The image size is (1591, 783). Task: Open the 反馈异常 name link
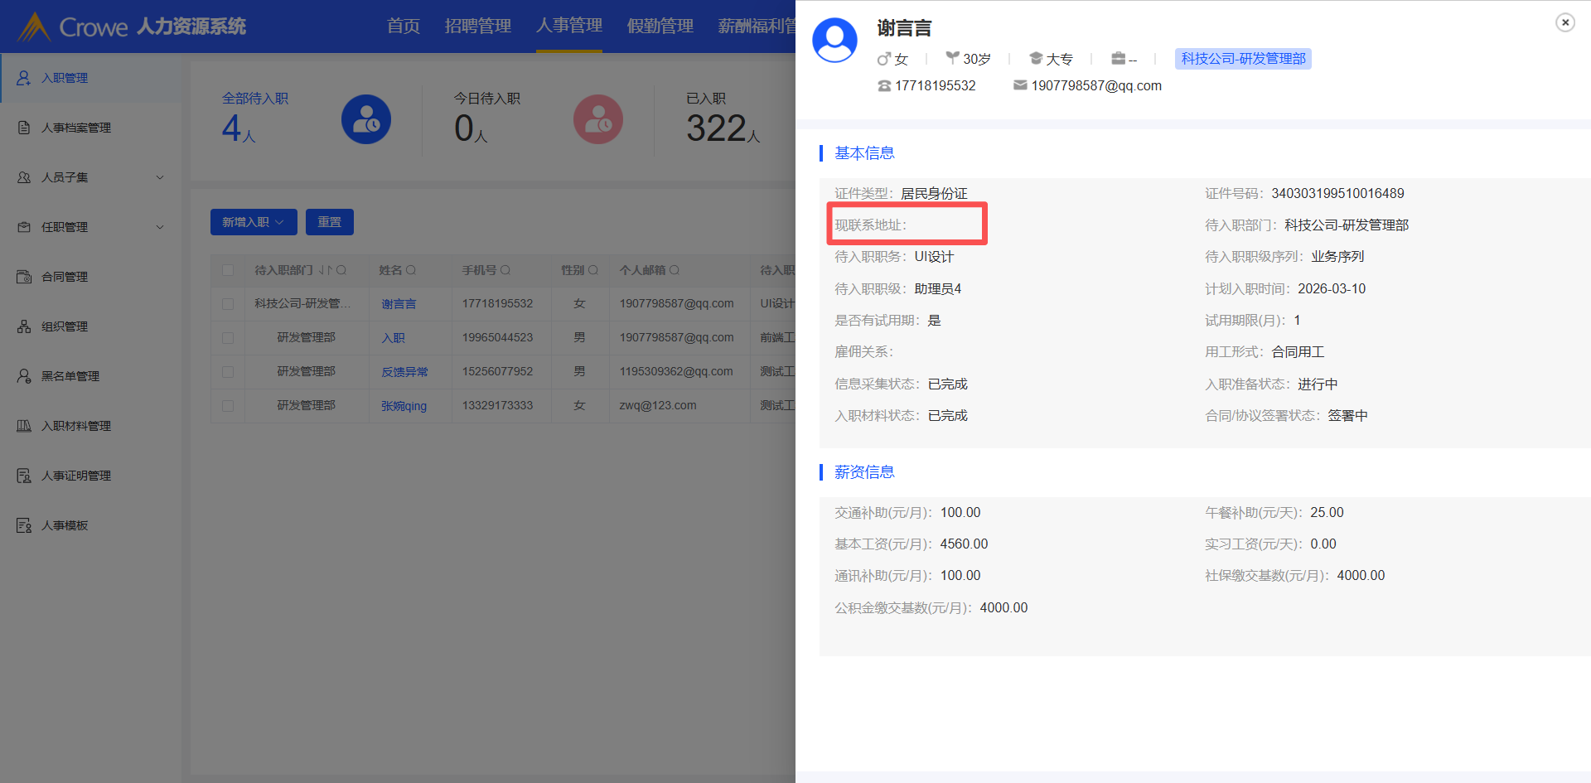(x=404, y=372)
